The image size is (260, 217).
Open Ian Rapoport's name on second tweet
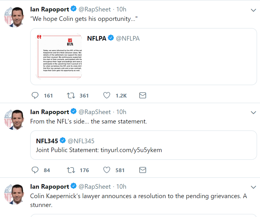50,112
